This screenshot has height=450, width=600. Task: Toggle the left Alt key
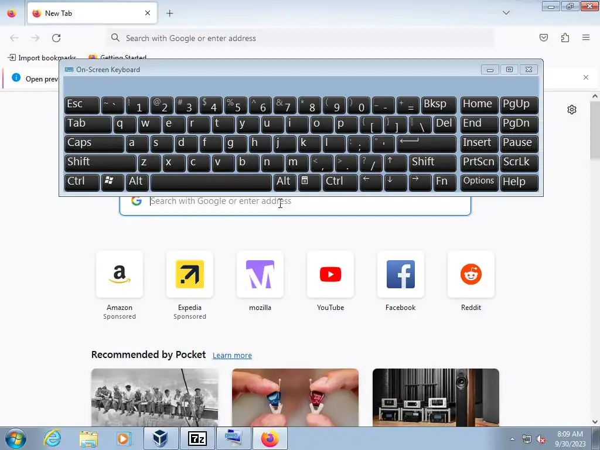pyautogui.click(x=137, y=182)
